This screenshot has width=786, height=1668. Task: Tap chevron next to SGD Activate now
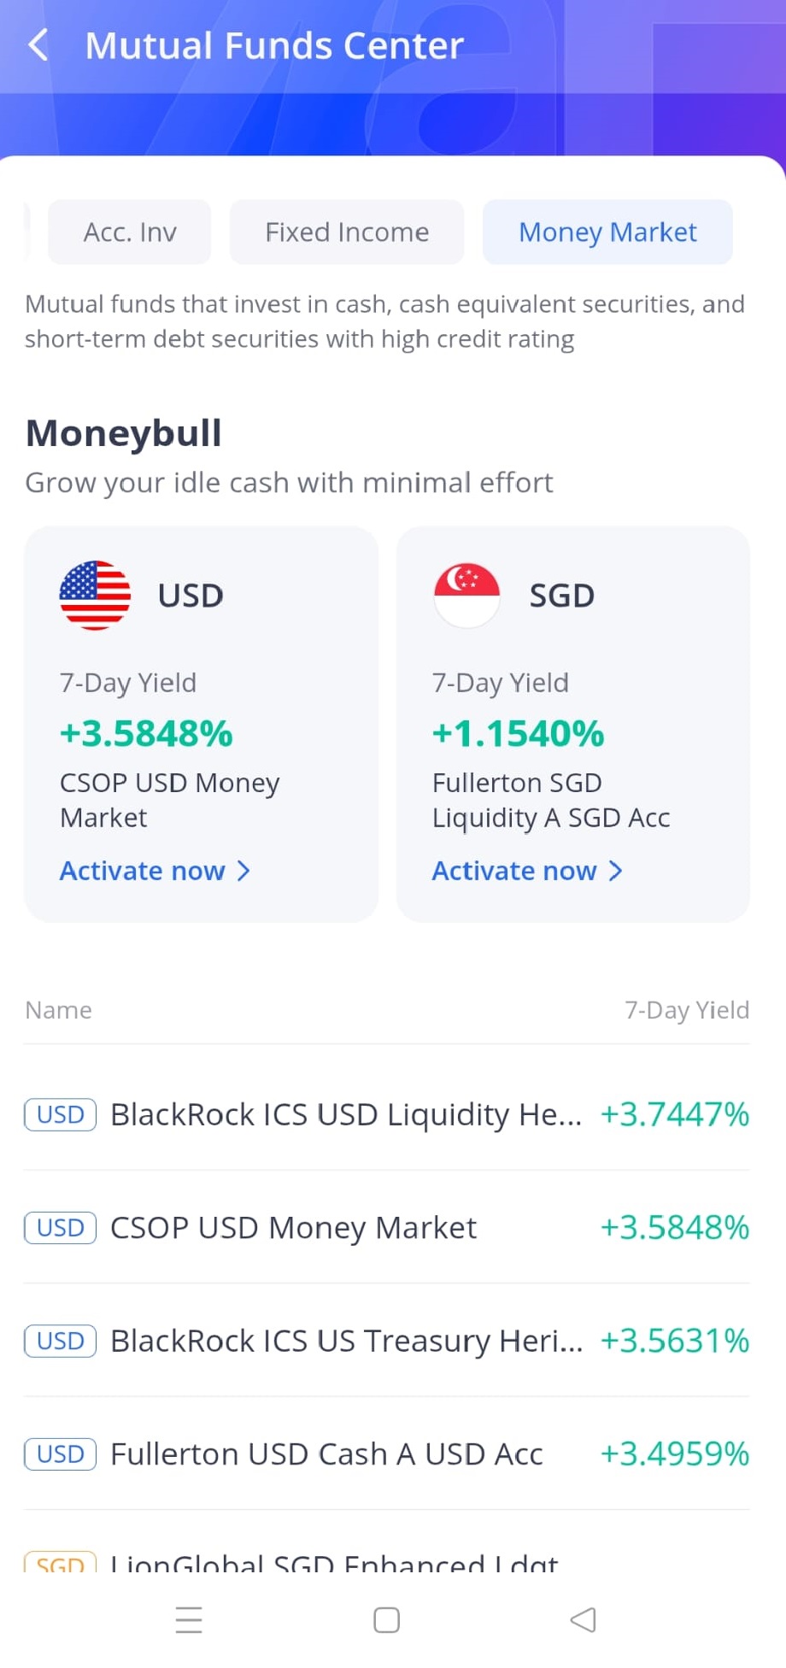[x=615, y=871]
